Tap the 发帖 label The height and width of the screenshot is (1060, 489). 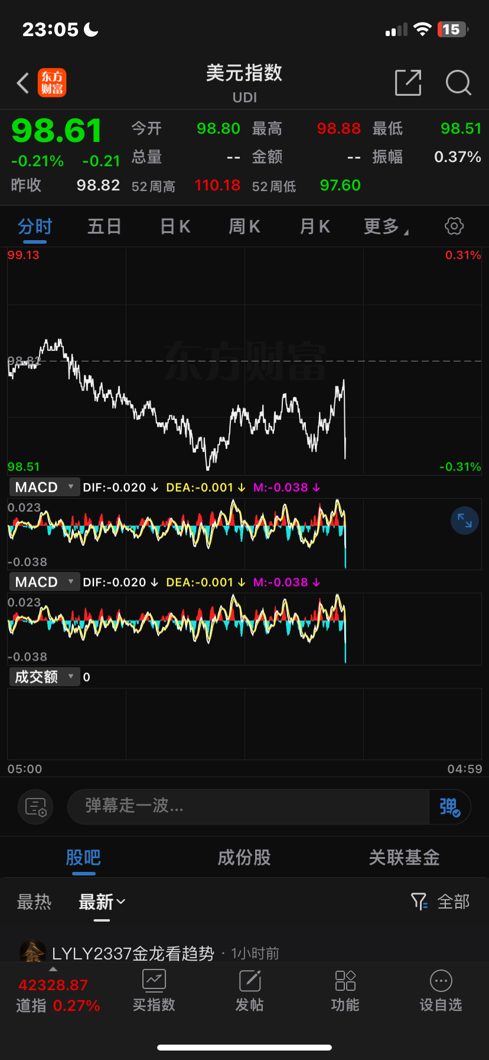point(250,1004)
